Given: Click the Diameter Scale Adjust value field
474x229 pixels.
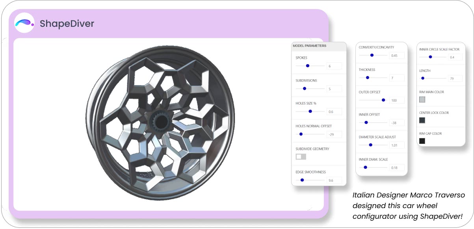Looking at the screenshot, I should click(397, 145).
